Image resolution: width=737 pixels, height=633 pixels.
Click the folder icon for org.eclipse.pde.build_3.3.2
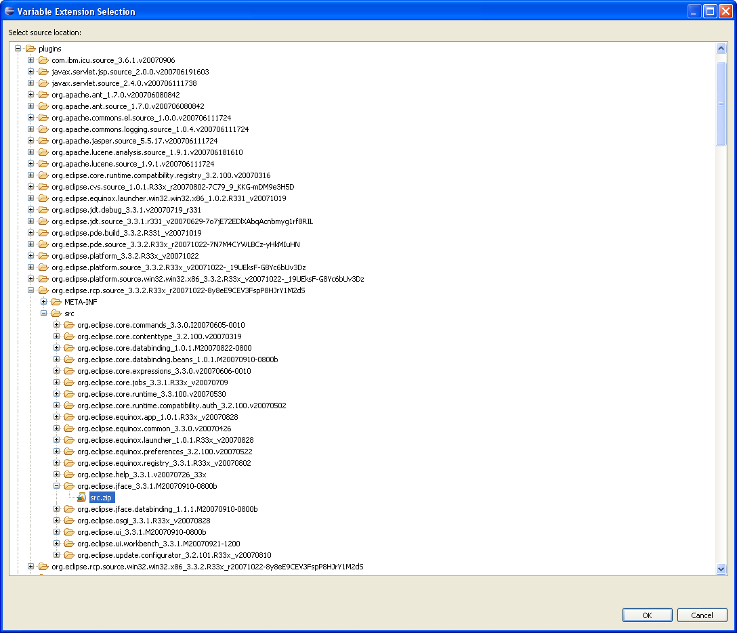tap(44, 232)
